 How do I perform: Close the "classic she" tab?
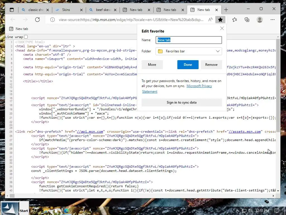point(47,10)
